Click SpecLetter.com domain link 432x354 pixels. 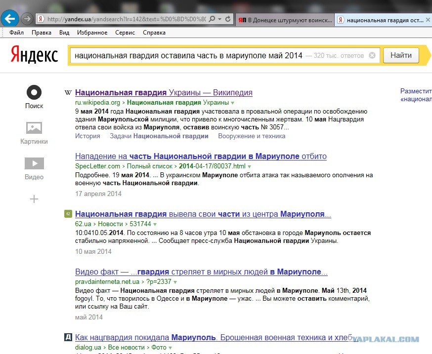pos(97,166)
